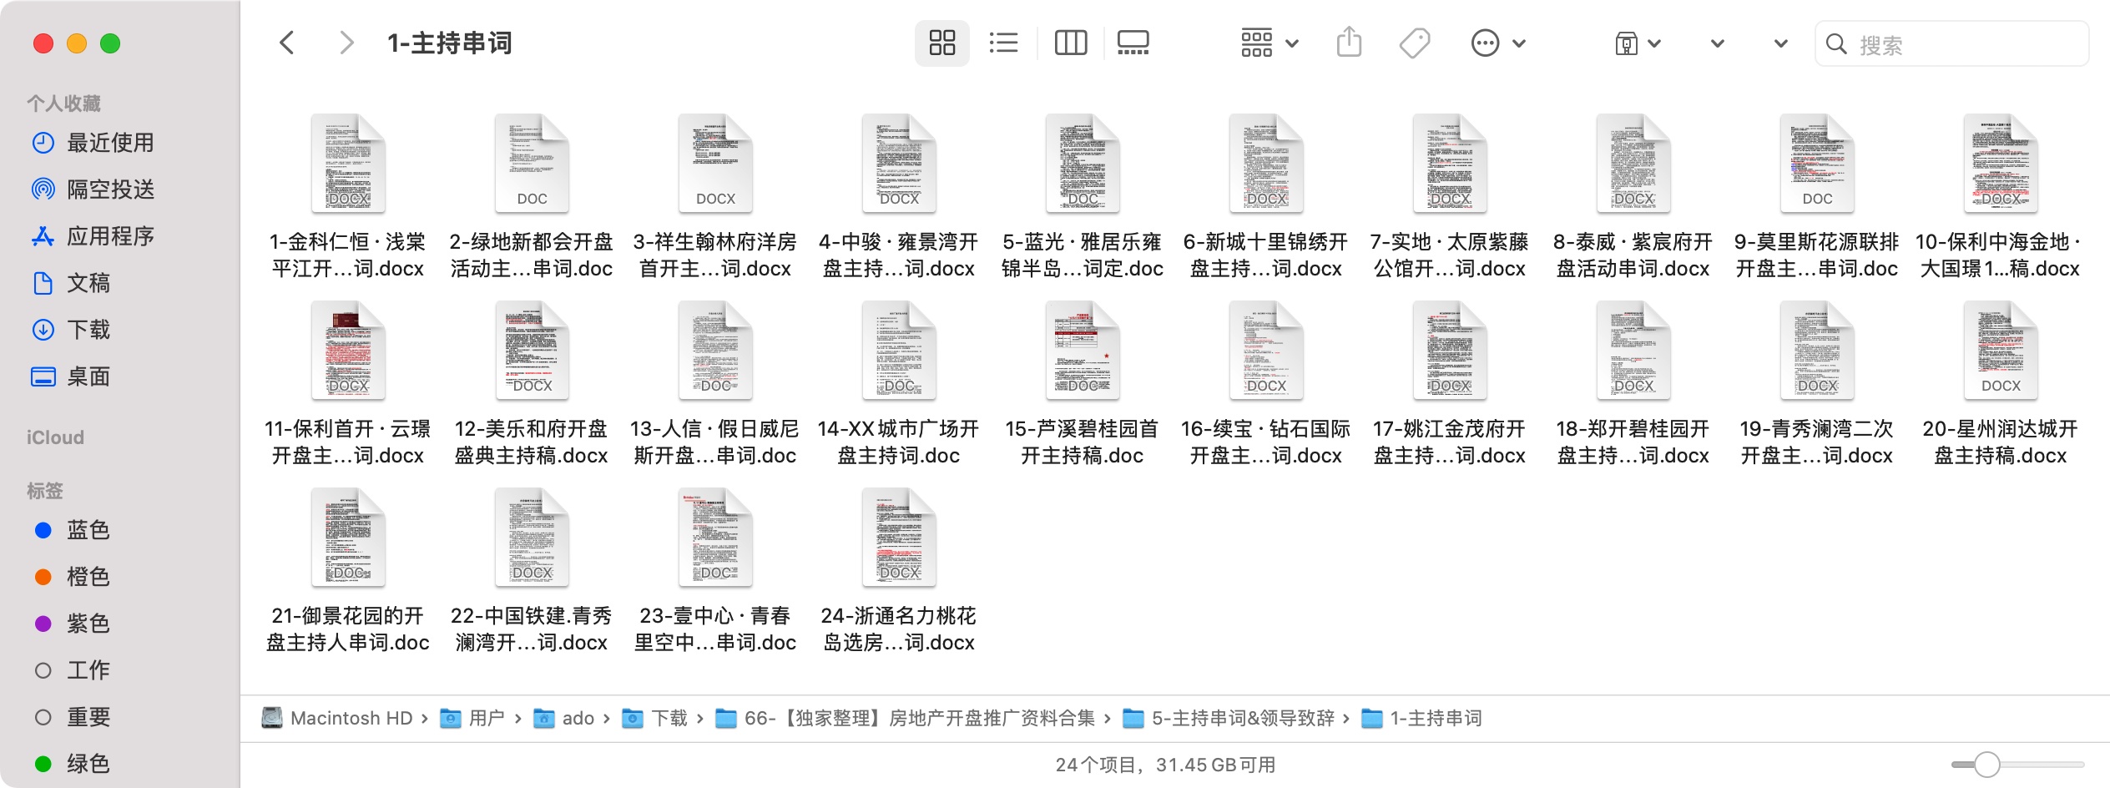Viewport: 2110px width, 788px height.
Task: Click the back navigation arrow
Action: click(x=287, y=43)
